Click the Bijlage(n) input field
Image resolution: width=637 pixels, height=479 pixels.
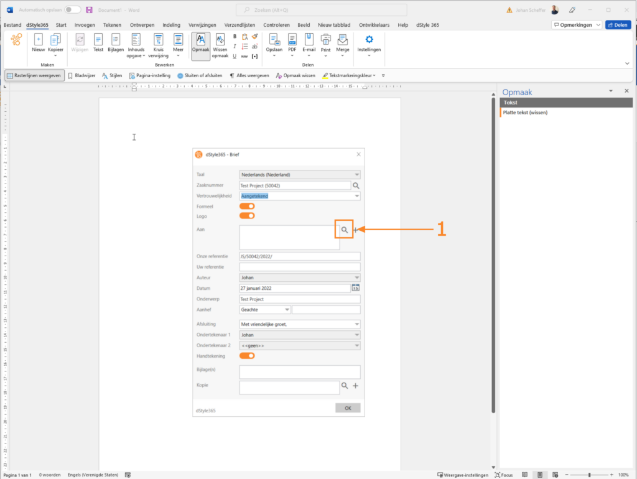[x=300, y=372]
